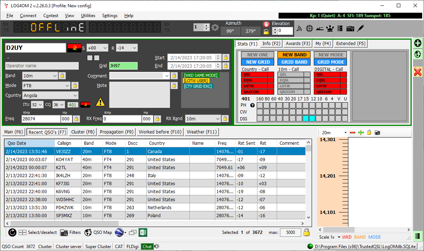The height and width of the screenshot is (251, 424).
Task: Open the Contest menu
Action: 51,16
